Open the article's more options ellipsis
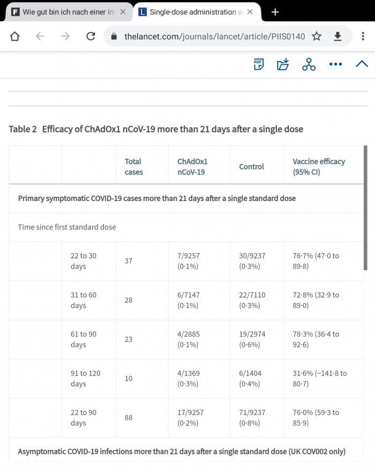The width and height of the screenshot is (375, 469). coord(335,64)
